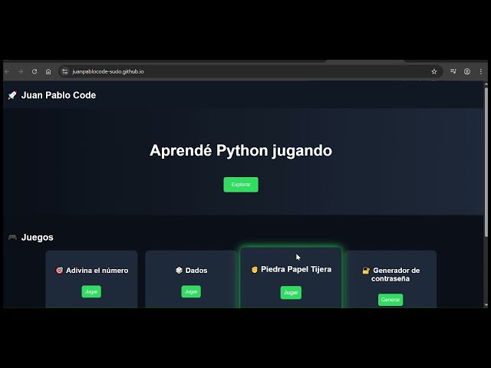
Task: Click the fist icon on Piedra Papel Tijera
Action: click(255, 269)
